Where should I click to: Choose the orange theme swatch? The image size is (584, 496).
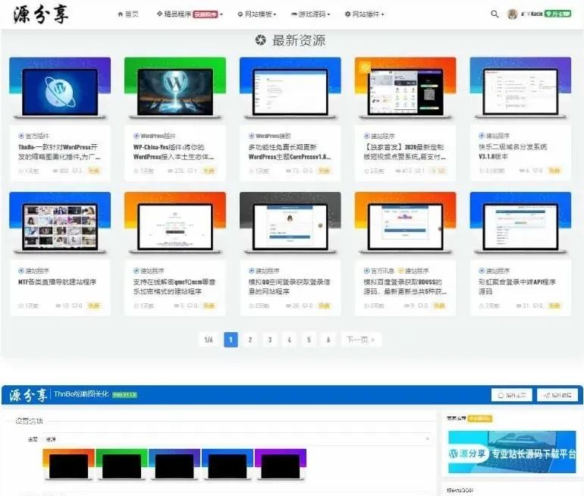(68, 464)
